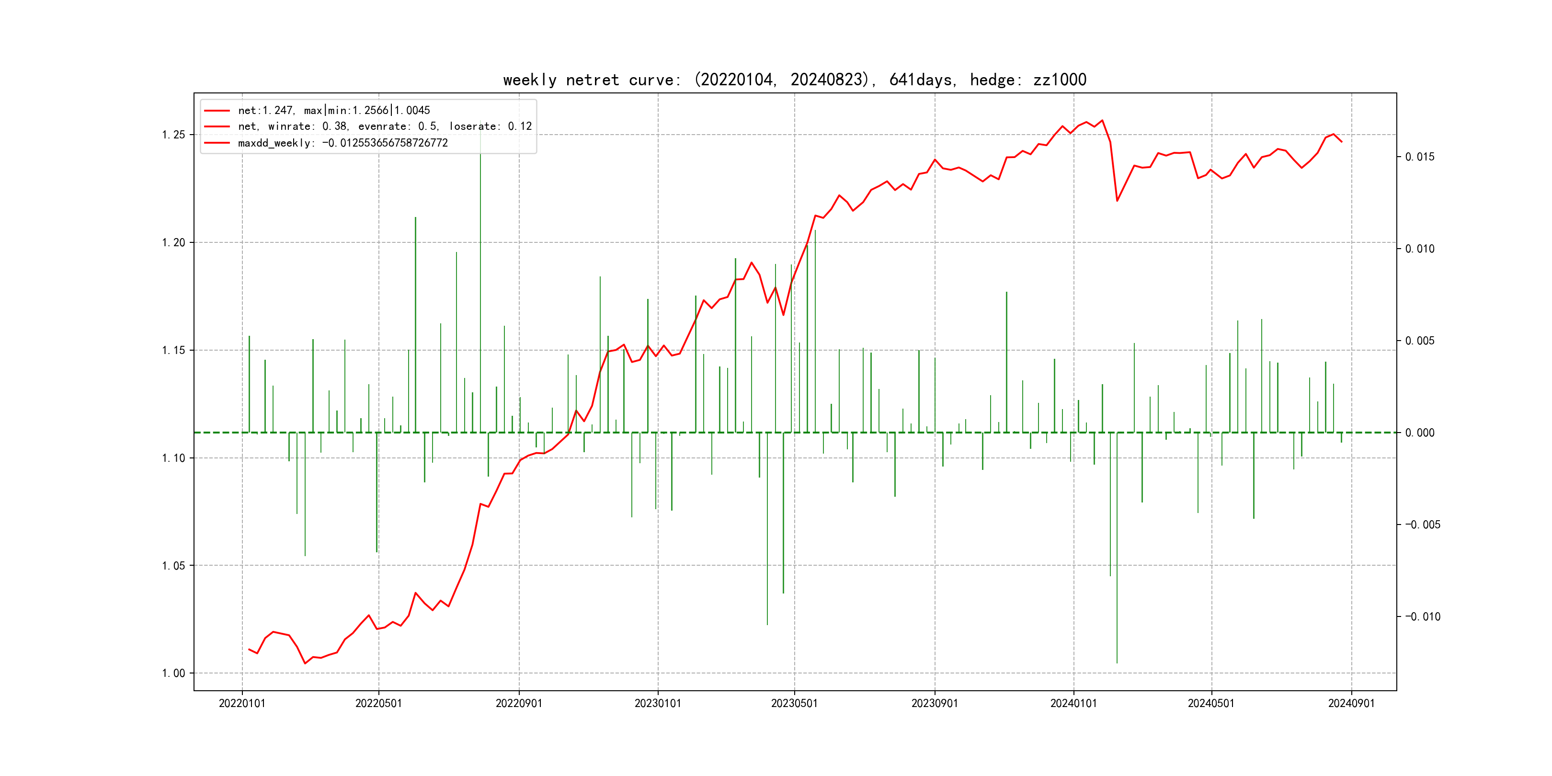The image size is (1552, 776).
Task: Click red line swatch beside maxdd_weekly
Action: [217, 143]
